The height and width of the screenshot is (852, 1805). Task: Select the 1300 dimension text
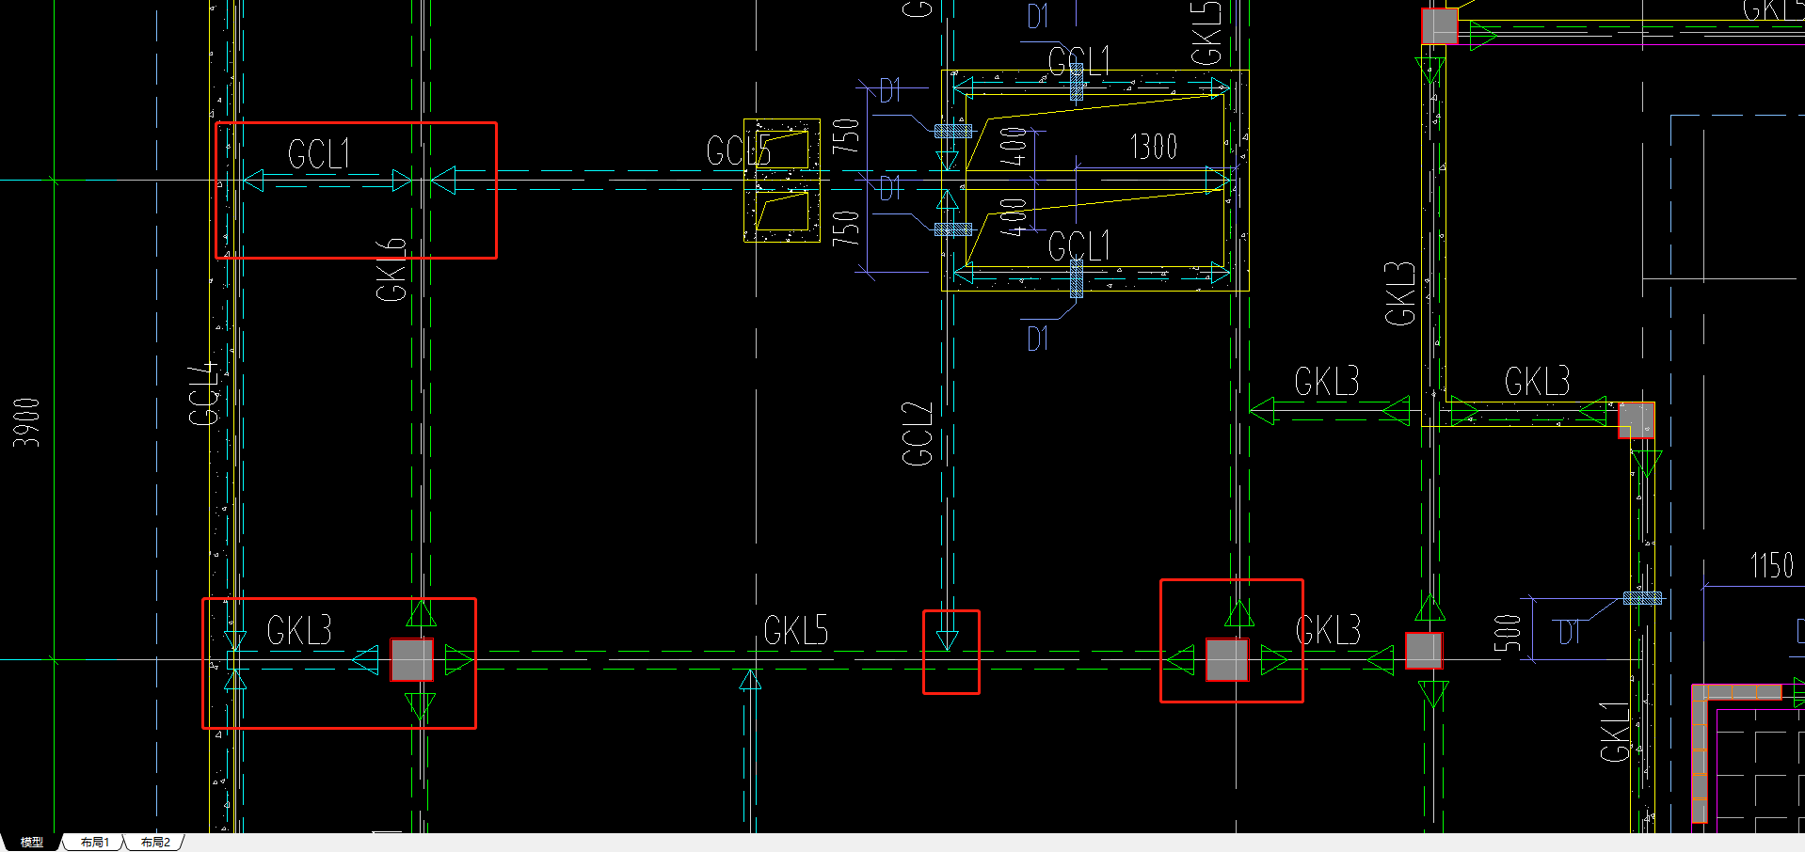1154,147
